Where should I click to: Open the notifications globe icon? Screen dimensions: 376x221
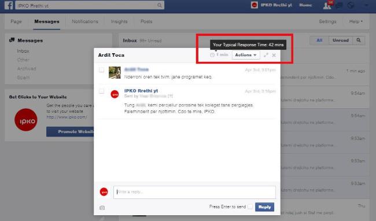tap(351, 5)
